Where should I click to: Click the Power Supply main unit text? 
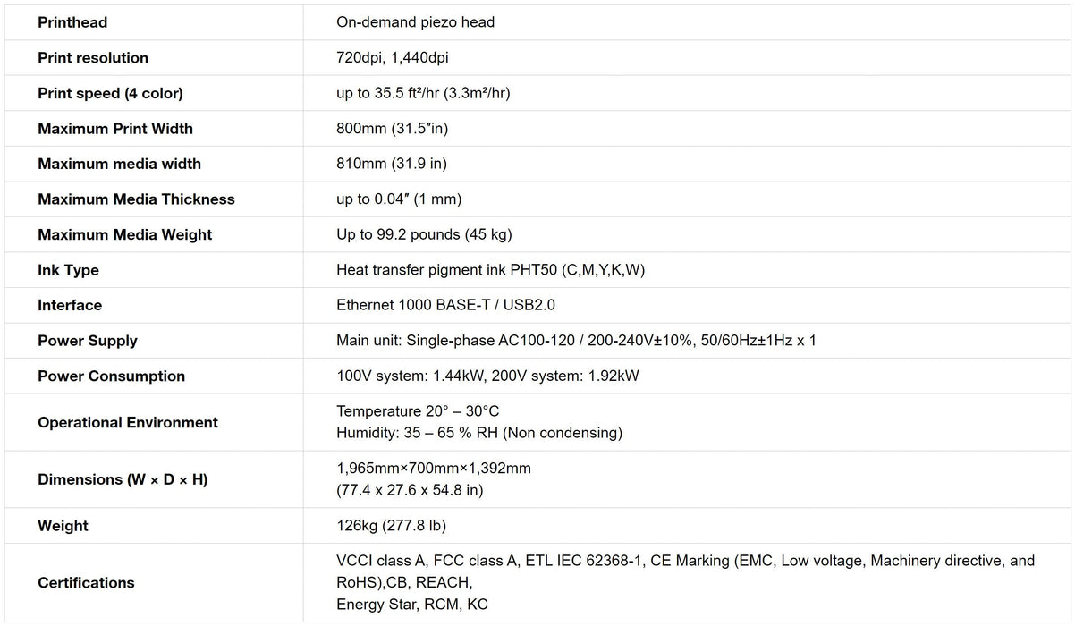[x=576, y=341]
